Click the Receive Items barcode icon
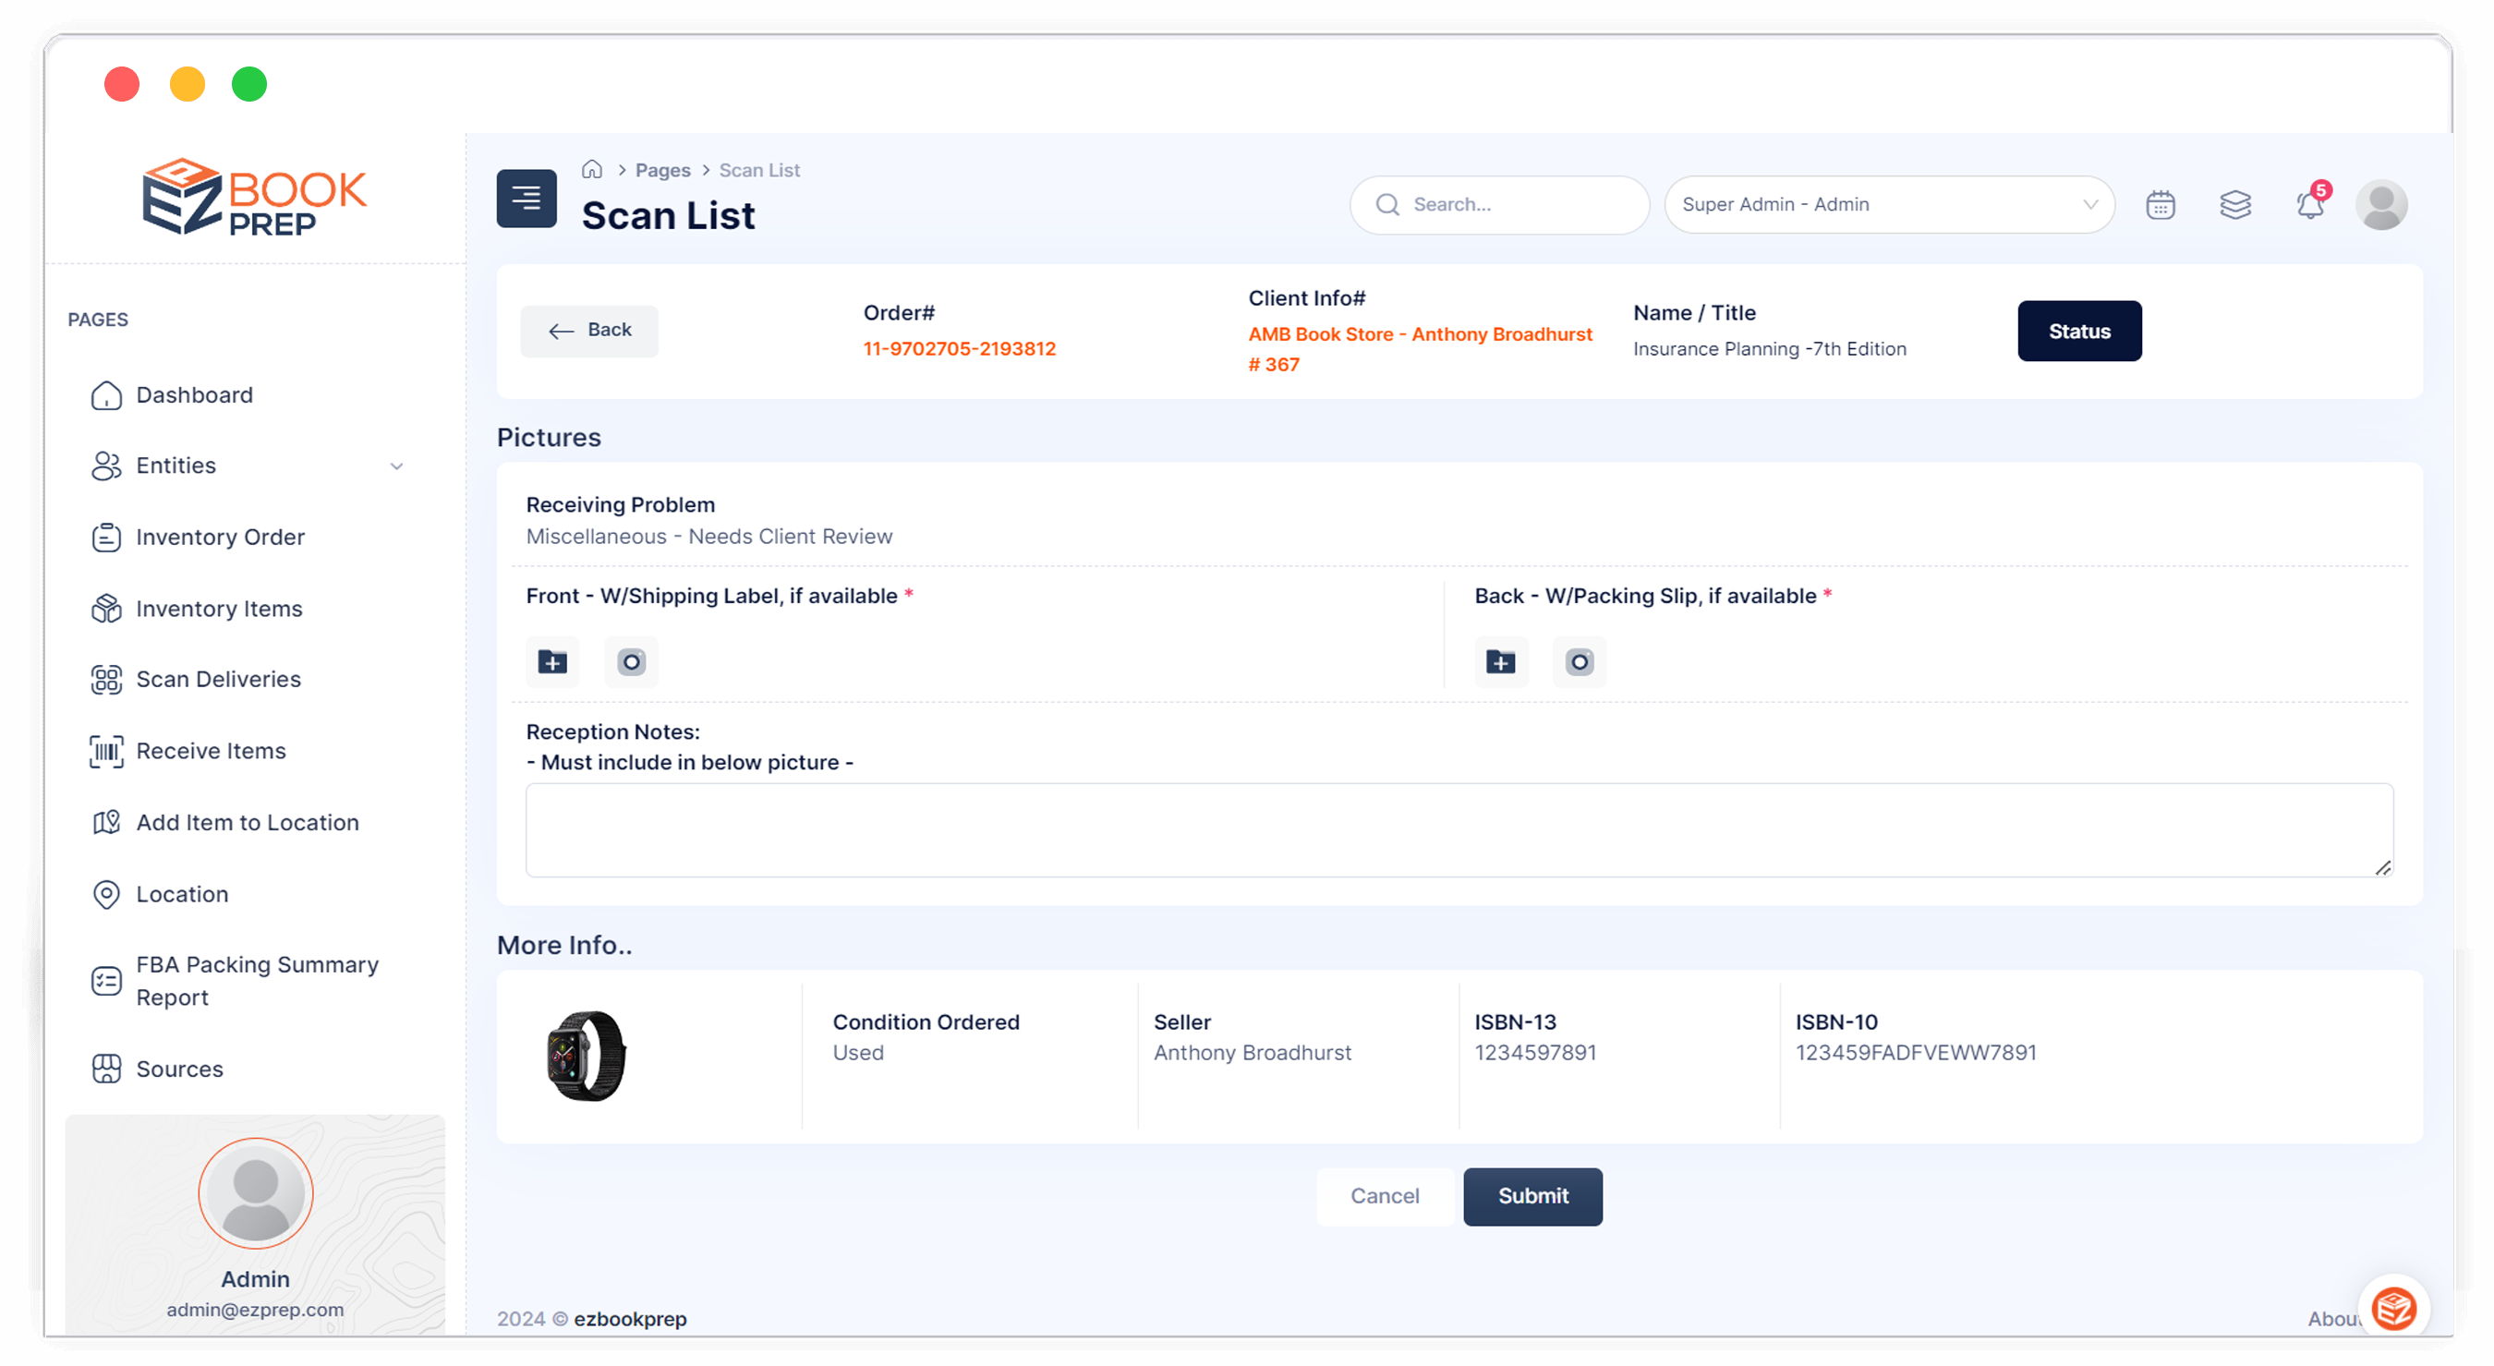 coord(106,751)
